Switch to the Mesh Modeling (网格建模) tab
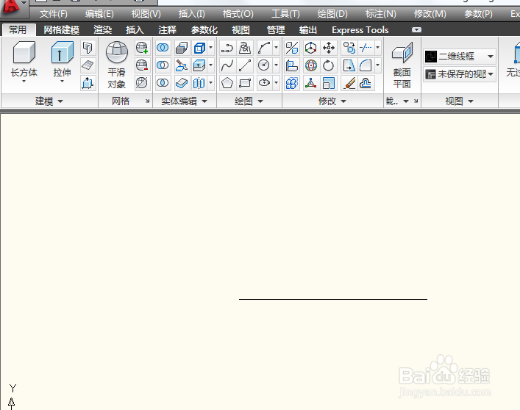520x410 pixels. pos(61,30)
